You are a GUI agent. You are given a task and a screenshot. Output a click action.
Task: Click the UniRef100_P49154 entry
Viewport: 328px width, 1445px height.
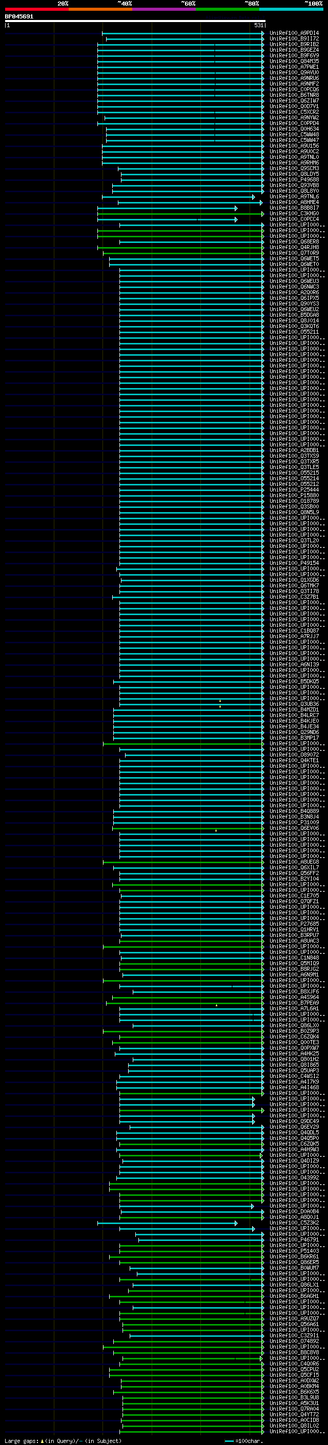294,563
